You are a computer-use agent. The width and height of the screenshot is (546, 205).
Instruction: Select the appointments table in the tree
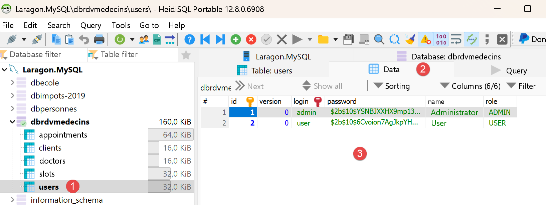click(x=63, y=135)
